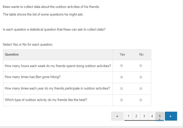This screenshot has width=183, height=128.
Task: Select the current page 5 button
Action: coord(160,116)
